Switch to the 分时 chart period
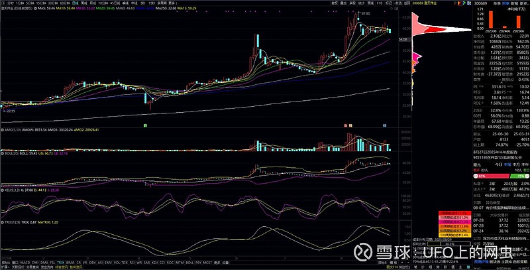Image resolution: width=530 pixels, height=270 pixels. pos(11,3)
